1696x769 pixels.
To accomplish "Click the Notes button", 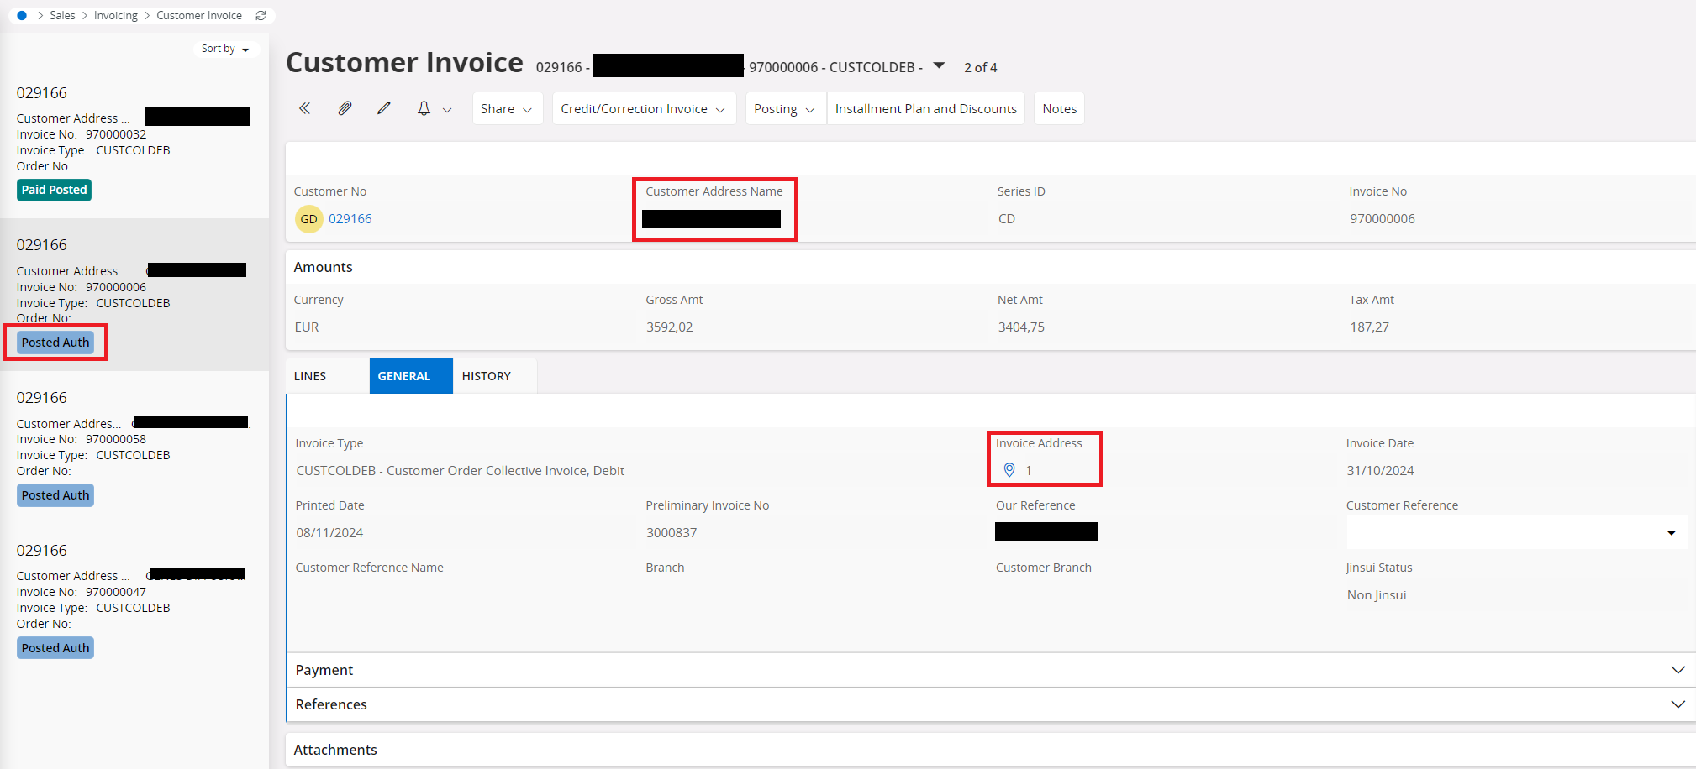I will coord(1060,108).
